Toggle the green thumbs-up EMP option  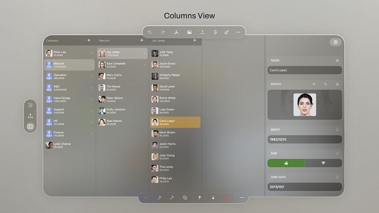286,163
